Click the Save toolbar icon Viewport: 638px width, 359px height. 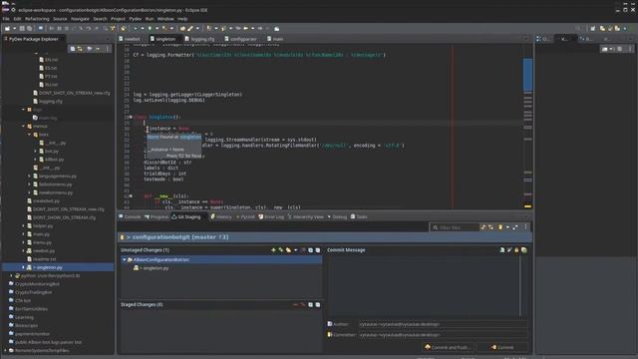tap(22, 29)
